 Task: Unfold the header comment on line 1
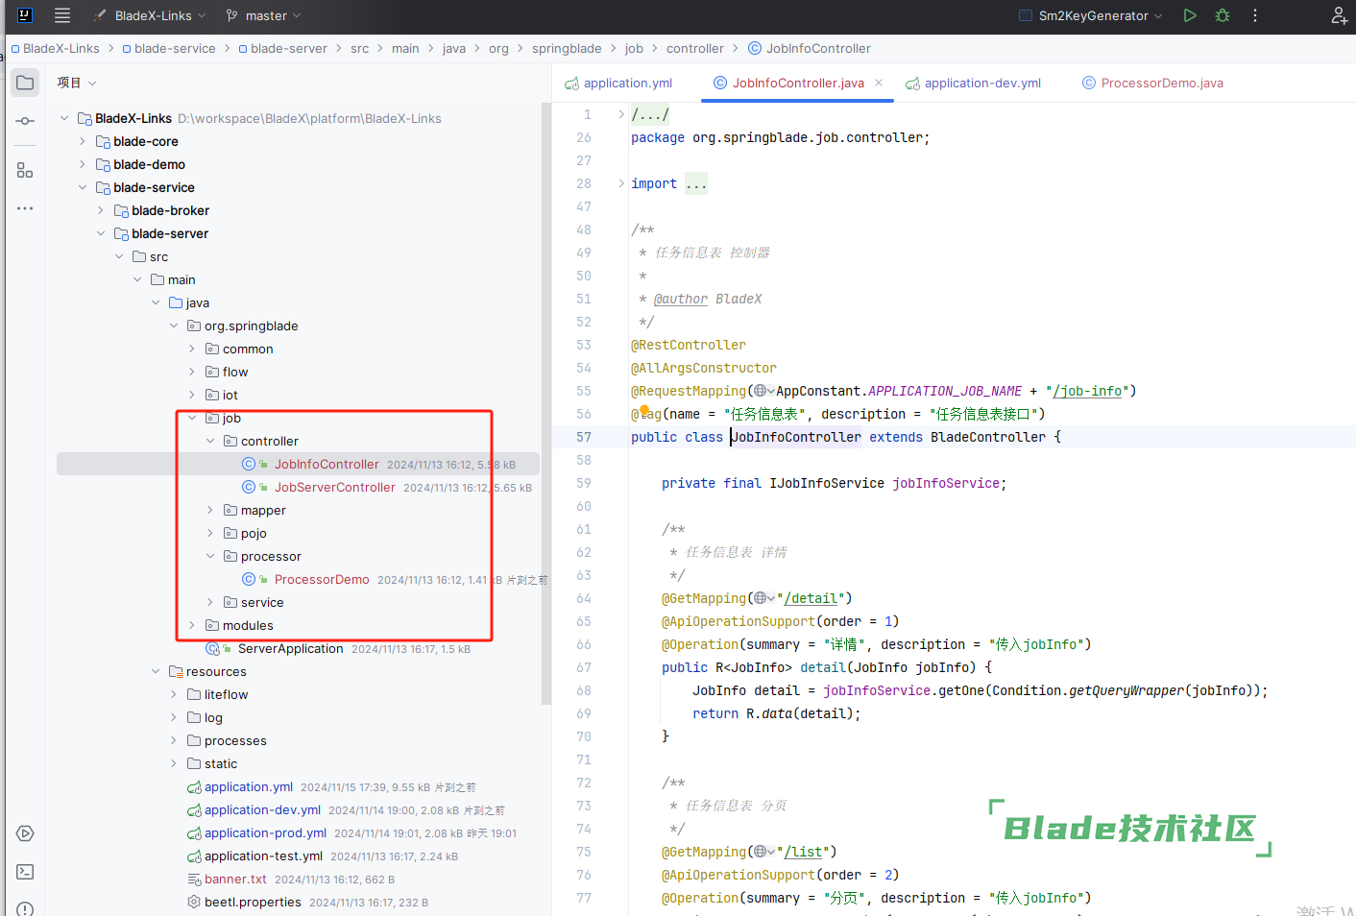(620, 114)
